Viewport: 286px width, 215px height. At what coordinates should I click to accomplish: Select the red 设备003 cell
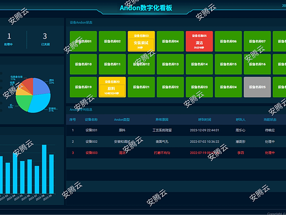click(x=91, y=153)
